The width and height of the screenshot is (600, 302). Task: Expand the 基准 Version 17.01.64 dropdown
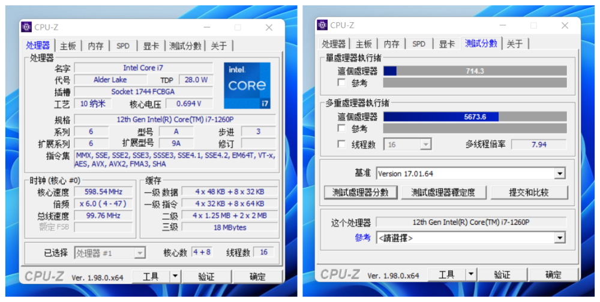[x=470, y=174]
